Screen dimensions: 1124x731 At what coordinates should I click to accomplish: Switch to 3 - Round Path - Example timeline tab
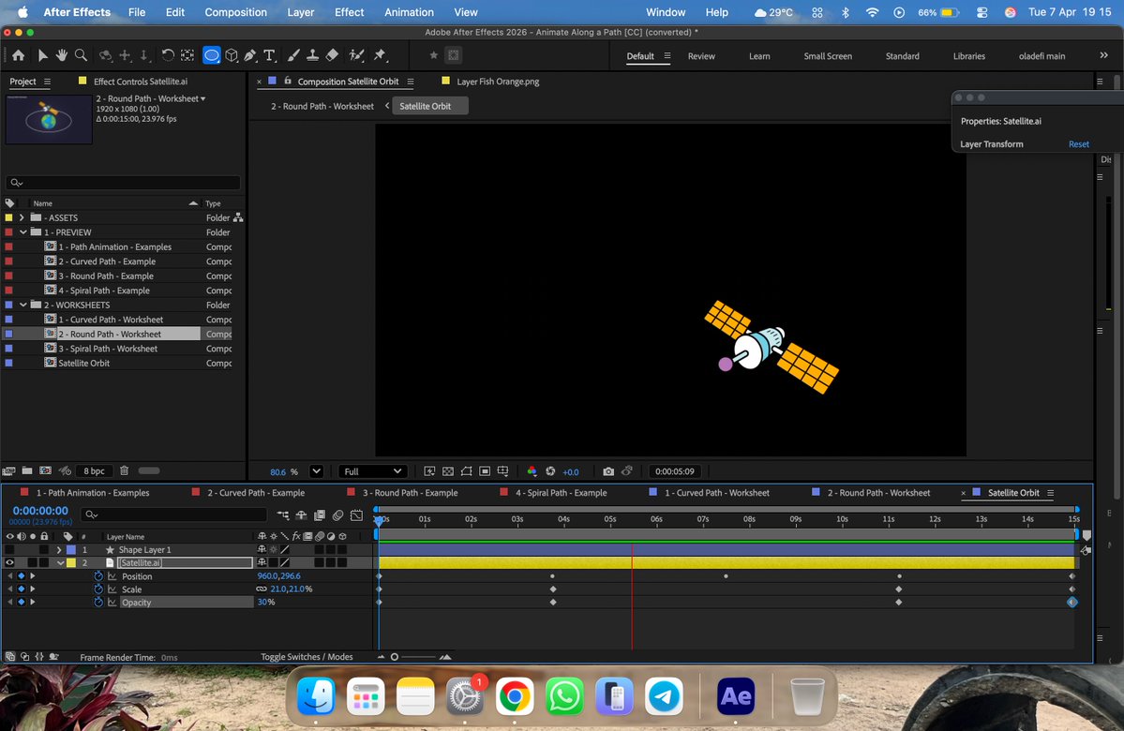click(x=410, y=492)
